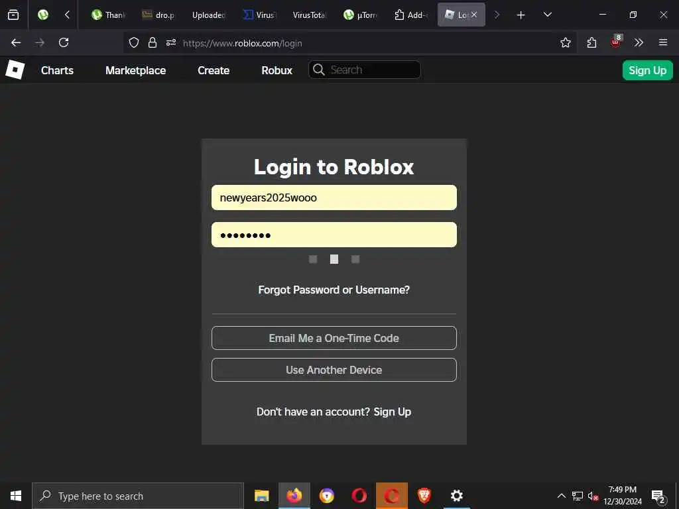Switch to the 'Thank' uTorrent tab
679x509 pixels.
point(108,15)
